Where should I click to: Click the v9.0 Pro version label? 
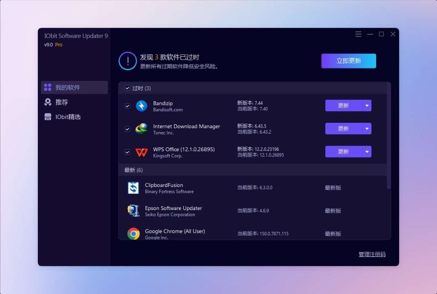[53, 45]
